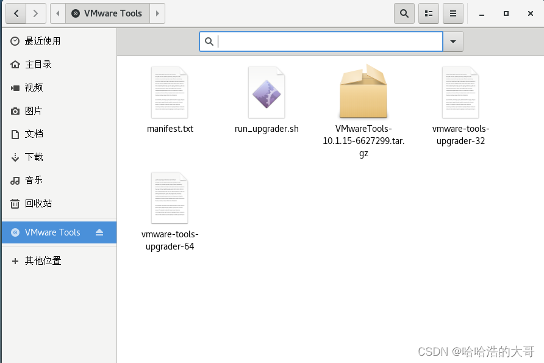Open the 图片 pictures folder
This screenshot has width=544, height=363.
(x=59, y=110)
